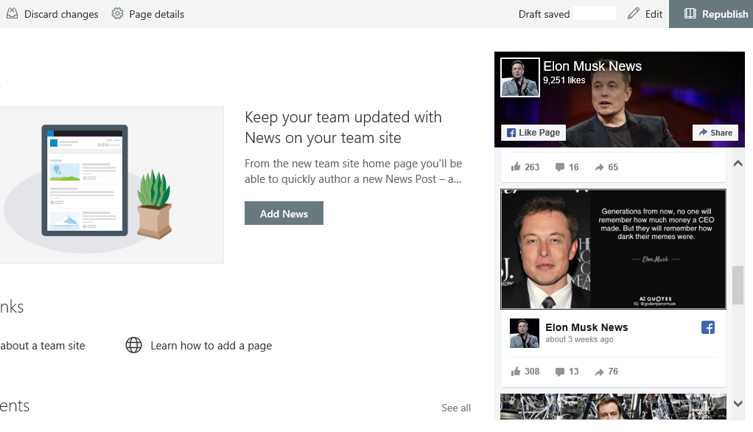Click the Facebook logo inside Like Page
Screen dimensions: 753x432
(x=513, y=133)
